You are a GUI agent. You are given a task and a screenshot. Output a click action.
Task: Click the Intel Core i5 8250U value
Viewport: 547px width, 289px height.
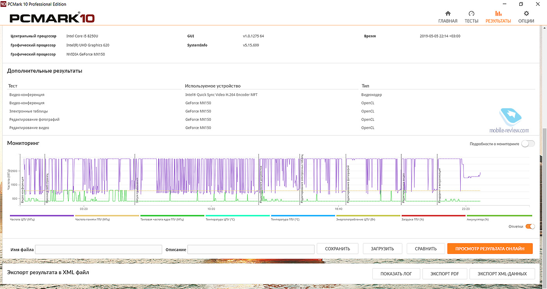click(x=82, y=36)
